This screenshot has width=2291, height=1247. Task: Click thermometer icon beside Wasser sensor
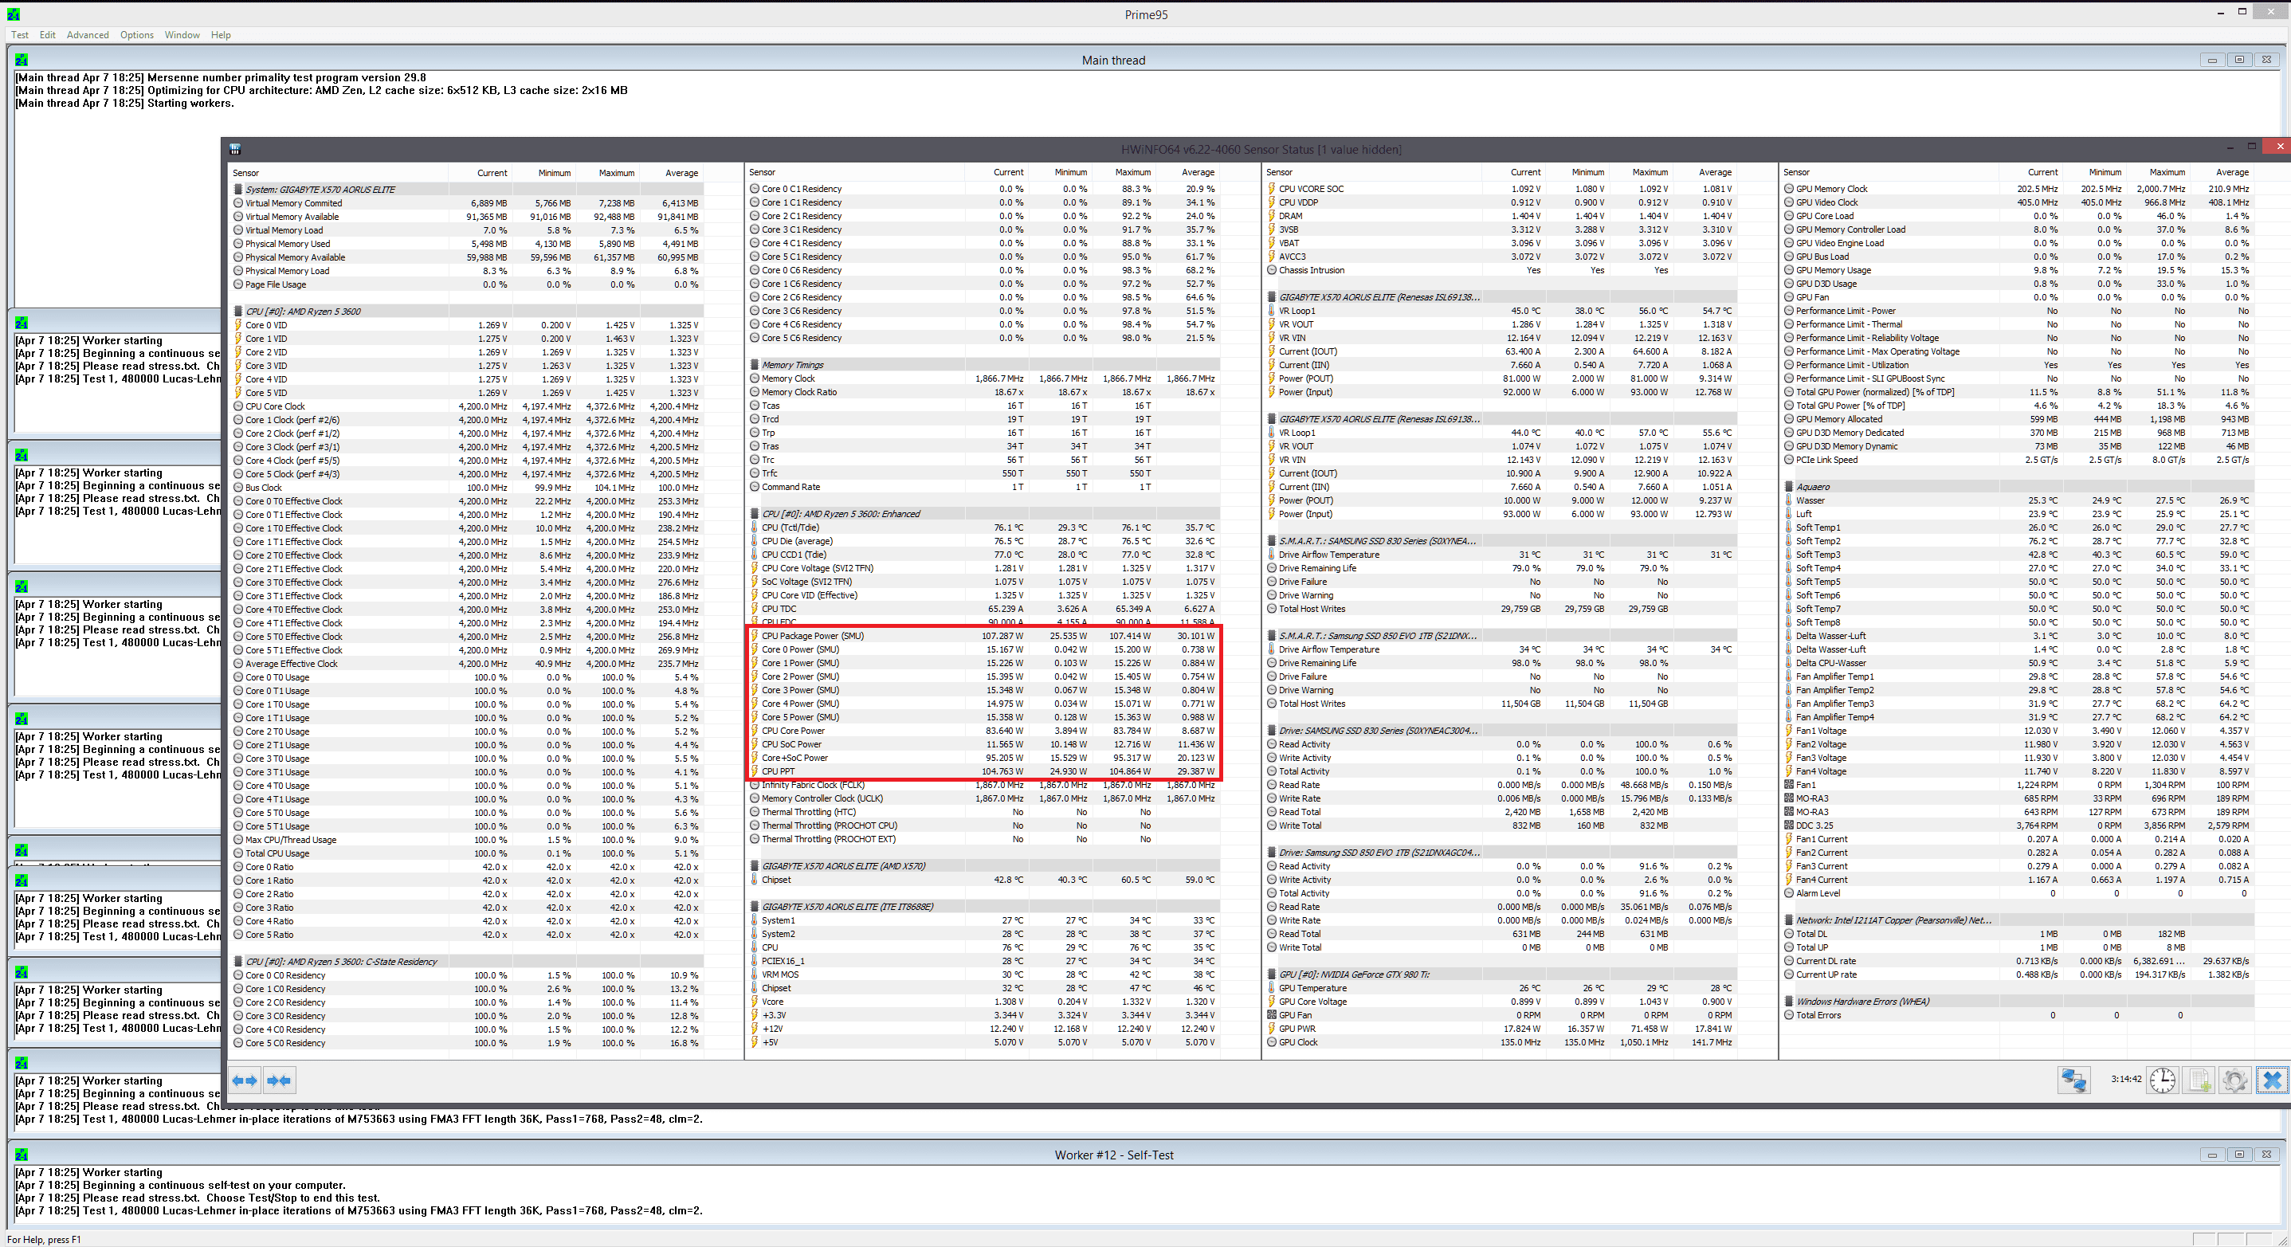[1788, 500]
